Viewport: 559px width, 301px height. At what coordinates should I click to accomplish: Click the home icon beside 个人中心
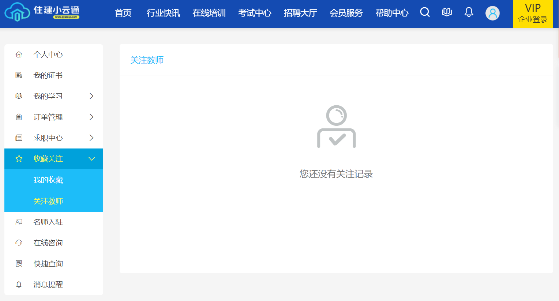pos(19,54)
